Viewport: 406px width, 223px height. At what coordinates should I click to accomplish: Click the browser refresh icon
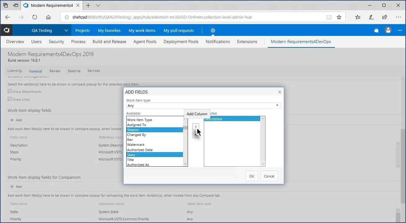click(x=35, y=17)
